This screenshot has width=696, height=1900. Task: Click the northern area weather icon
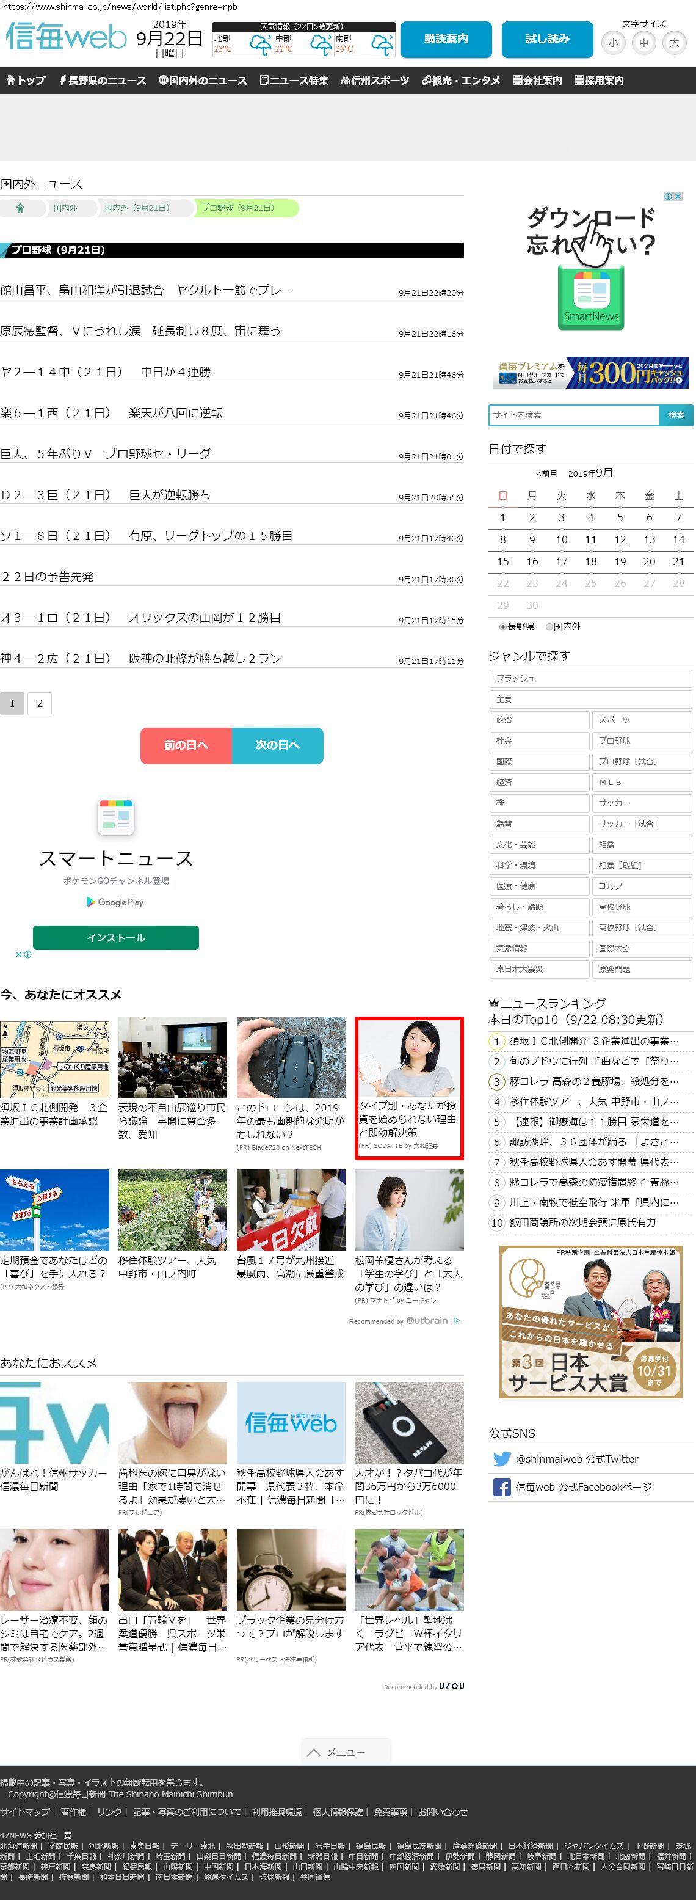pyautogui.click(x=259, y=45)
